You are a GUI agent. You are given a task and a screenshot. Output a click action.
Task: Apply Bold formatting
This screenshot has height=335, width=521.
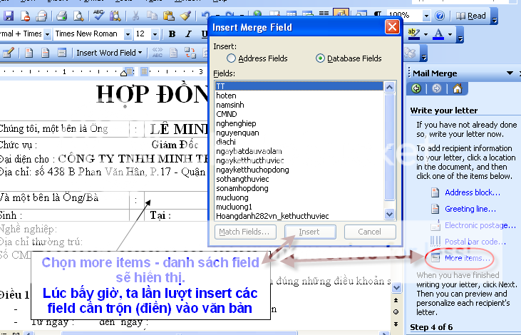172,34
